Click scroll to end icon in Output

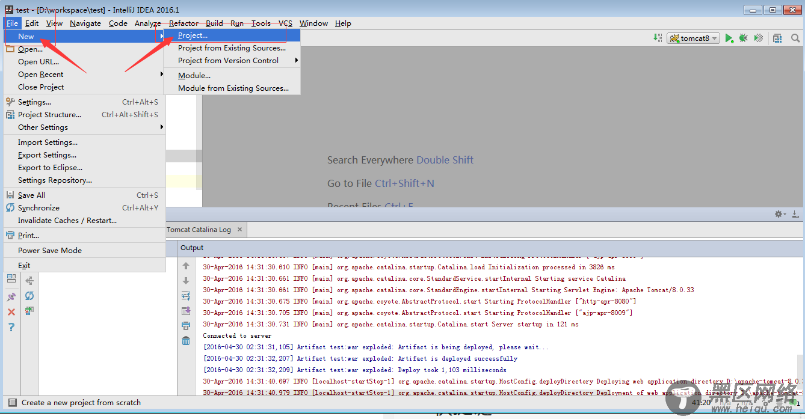pyautogui.click(x=186, y=311)
